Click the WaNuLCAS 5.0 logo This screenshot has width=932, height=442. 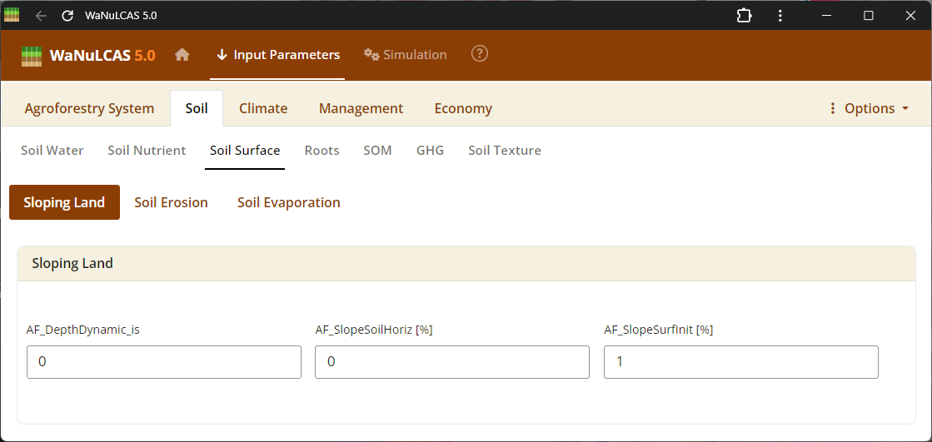tap(88, 56)
